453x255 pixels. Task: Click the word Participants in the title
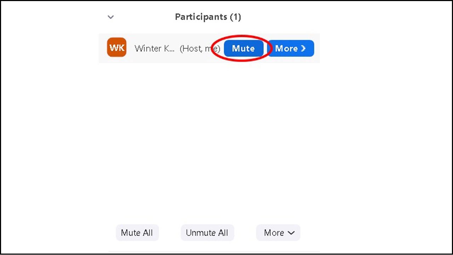(201, 17)
